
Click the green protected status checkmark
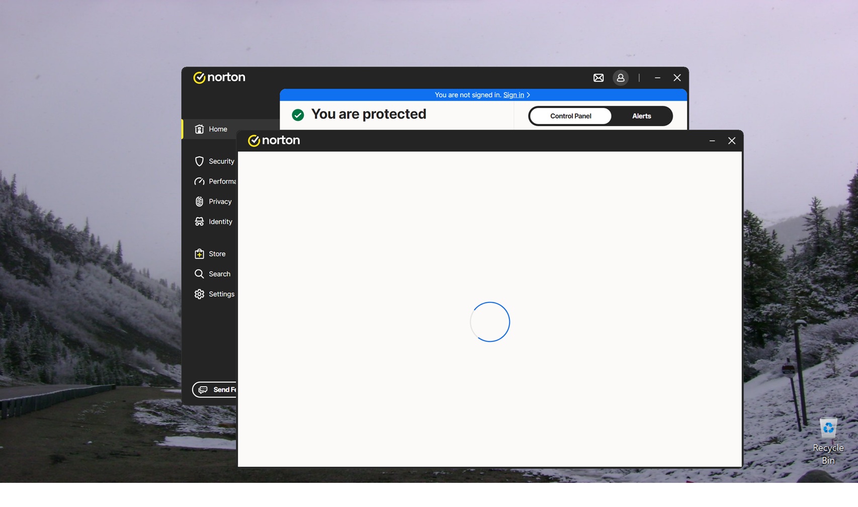tap(298, 115)
